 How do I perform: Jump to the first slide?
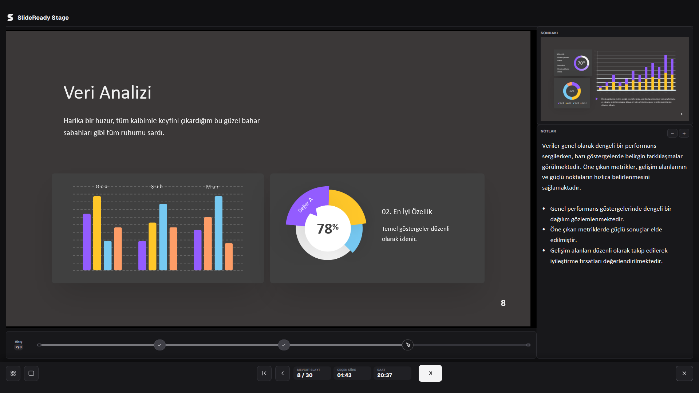click(264, 373)
